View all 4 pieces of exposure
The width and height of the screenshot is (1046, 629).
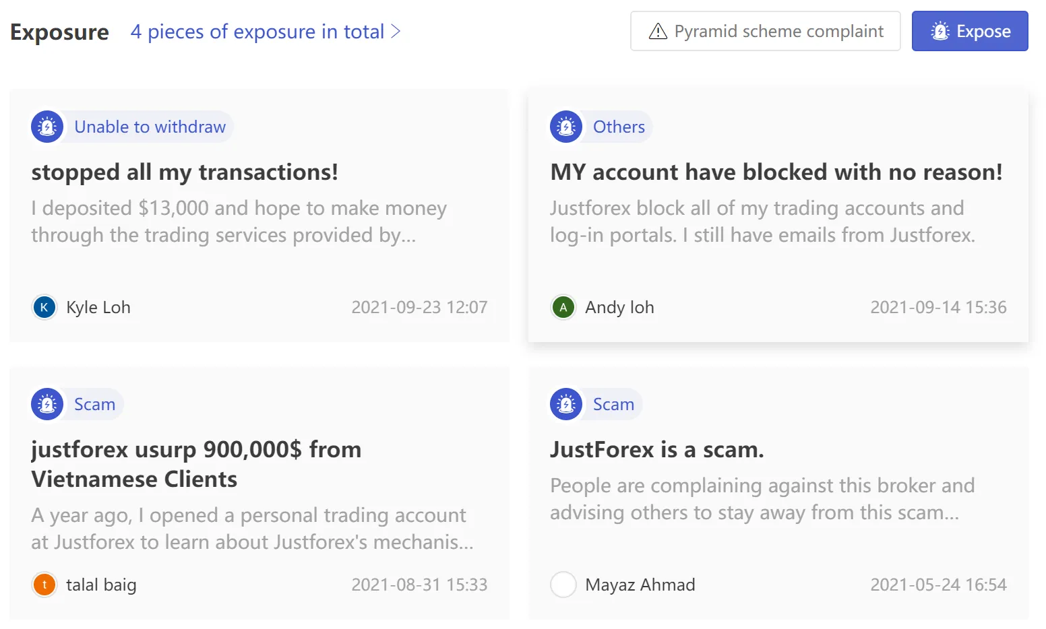[x=266, y=32]
